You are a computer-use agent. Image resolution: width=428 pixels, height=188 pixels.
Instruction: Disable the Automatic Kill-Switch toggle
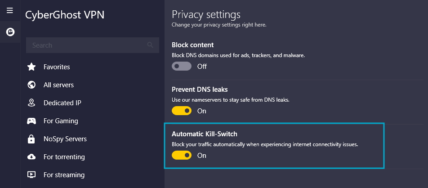(x=182, y=155)
